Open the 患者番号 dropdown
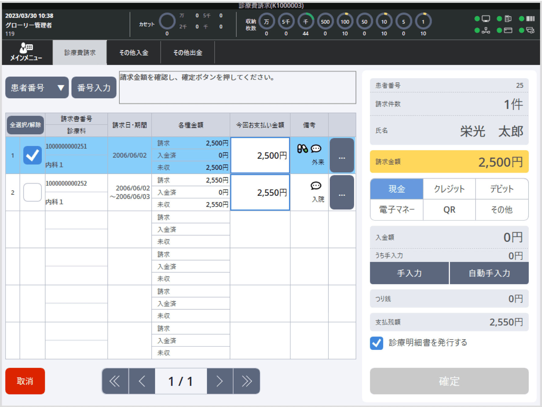Image resolution: width=542 pixels, height=407 pixels. pos(37,88)
